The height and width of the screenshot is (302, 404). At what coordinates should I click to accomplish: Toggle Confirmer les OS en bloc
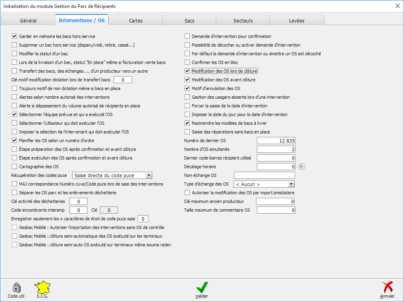187,62
